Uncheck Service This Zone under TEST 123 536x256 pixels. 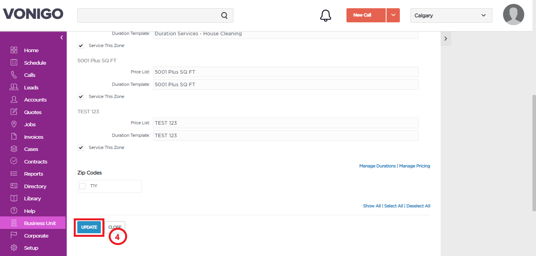pyautogui.click(x=81, y=148)
